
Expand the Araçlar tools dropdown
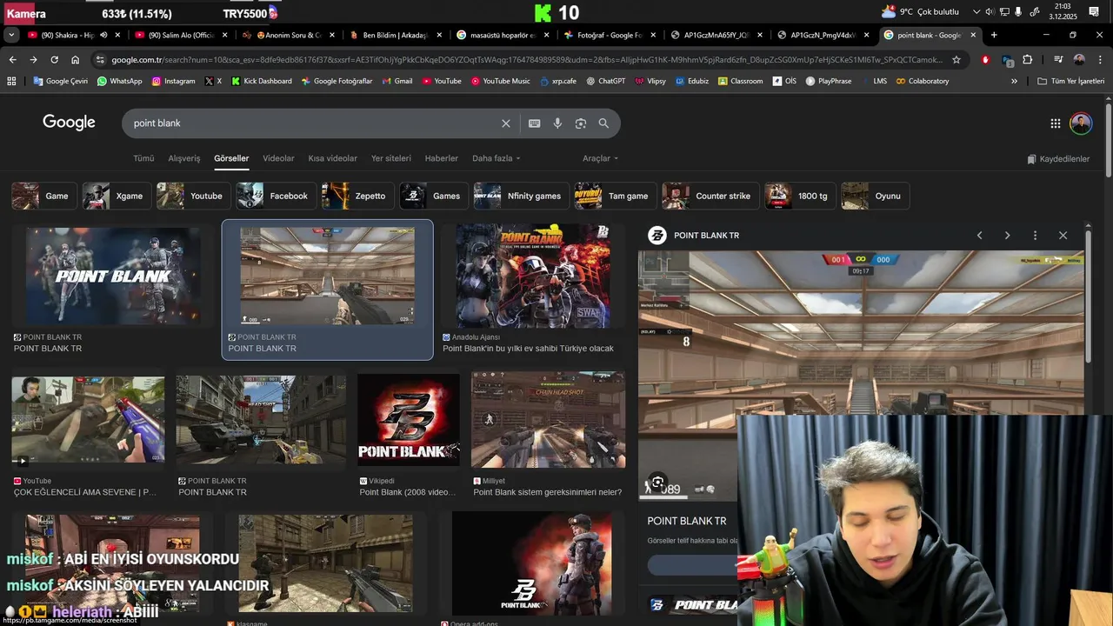[x=601, y=158]
